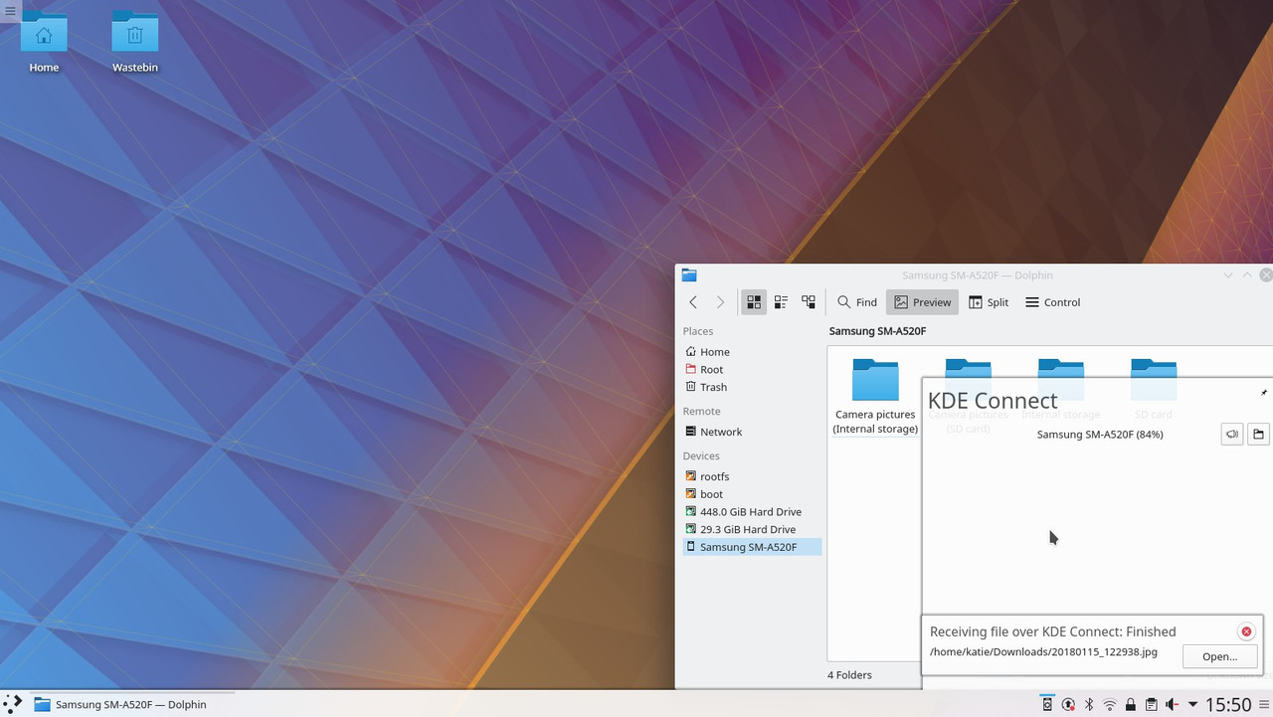Open rootfs device
The image size is (1273, 717).
[752, 477]
